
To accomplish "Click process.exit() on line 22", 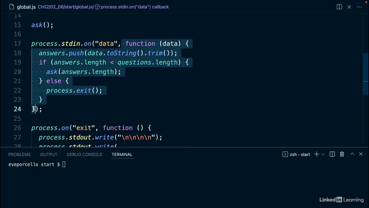I will [72, 91].
